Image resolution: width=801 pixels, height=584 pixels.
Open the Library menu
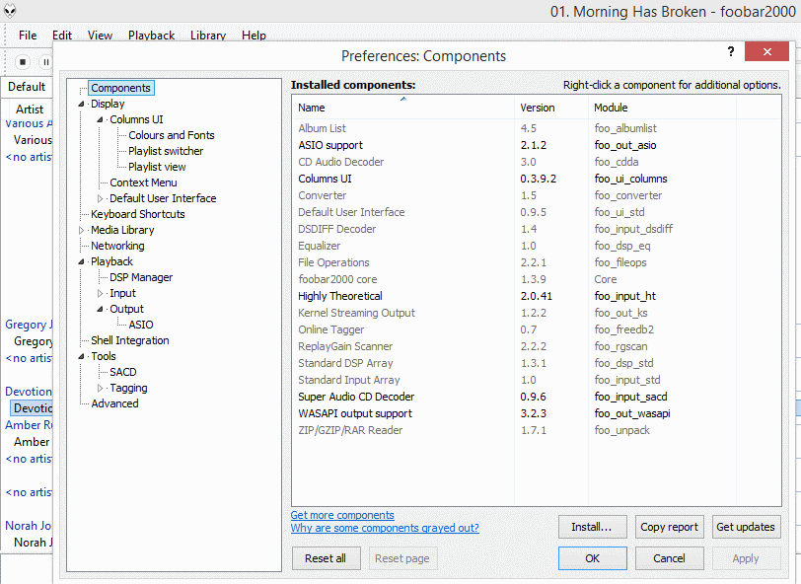point(208,36)
